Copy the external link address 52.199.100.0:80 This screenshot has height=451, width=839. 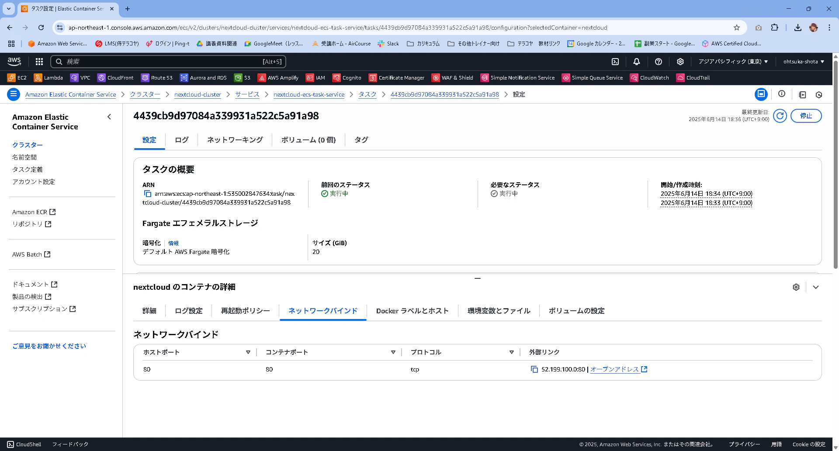click(x=534, y=369)
